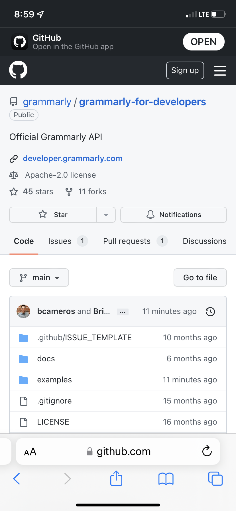Click '6 months ago' in docs row

tap(192, 359)
